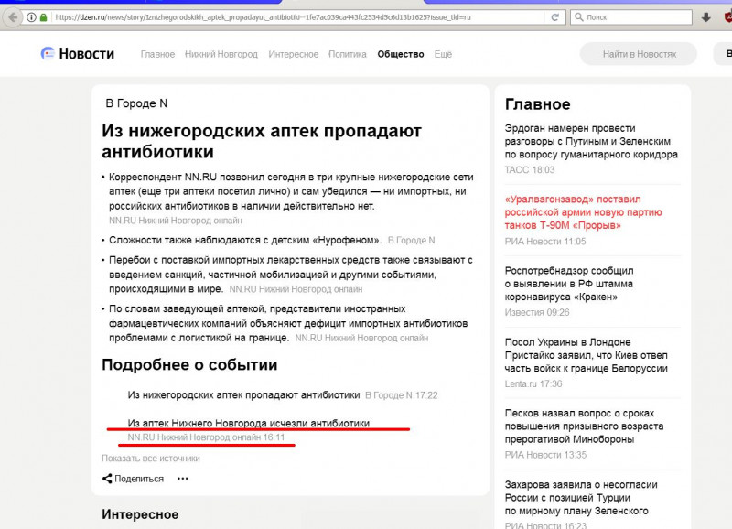Open the downloads arrow icon in toolbar

[706, 17]
